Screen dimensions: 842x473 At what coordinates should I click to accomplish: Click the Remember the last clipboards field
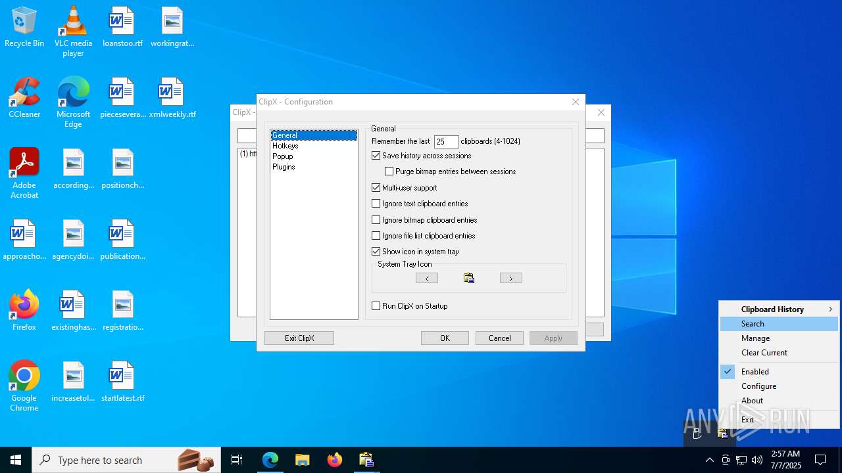click(x=447, y=142)
